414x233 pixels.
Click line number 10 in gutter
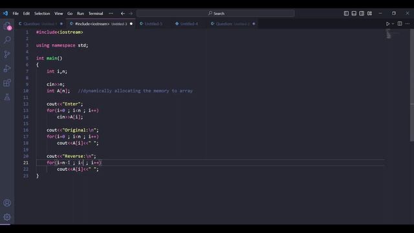point(26,91)
